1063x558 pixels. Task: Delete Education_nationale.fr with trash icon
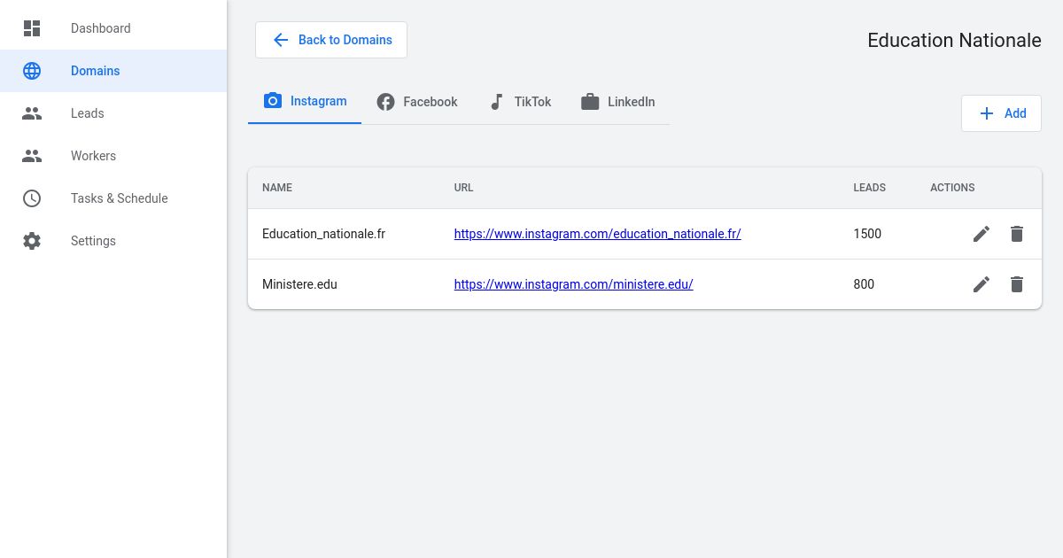1016,234
